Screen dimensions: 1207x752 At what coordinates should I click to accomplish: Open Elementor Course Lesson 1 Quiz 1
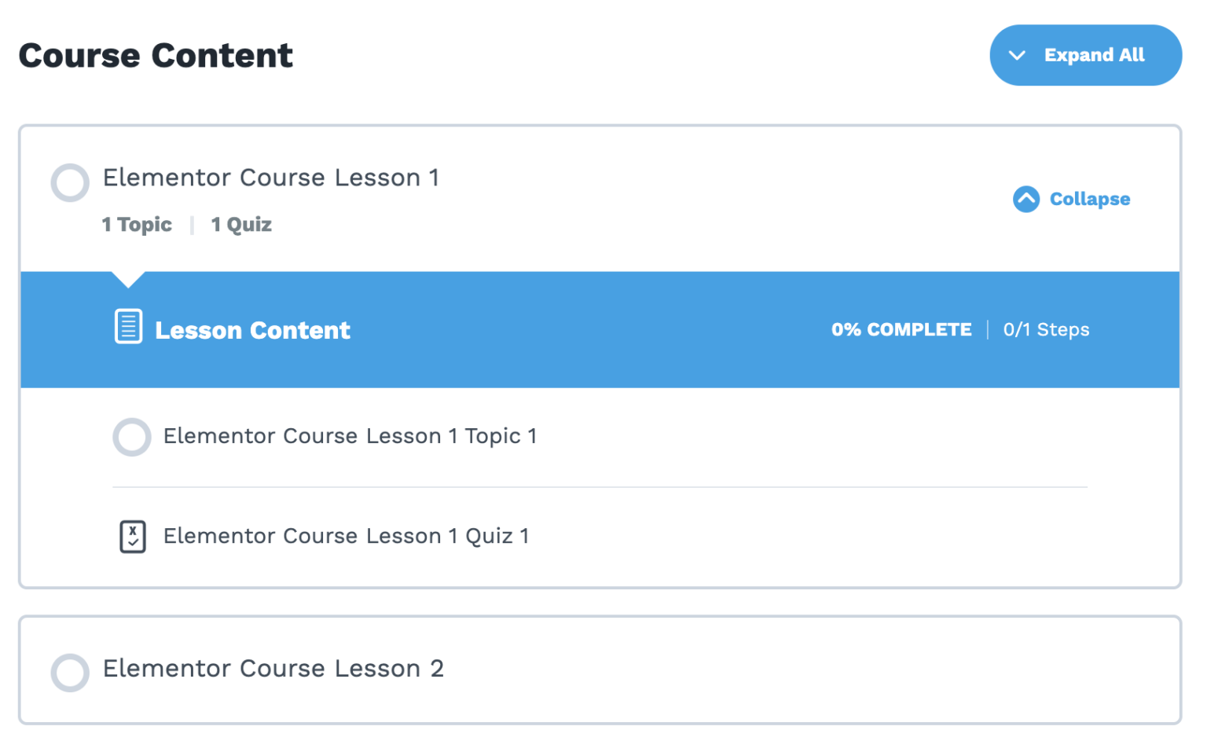click(346, 536)
